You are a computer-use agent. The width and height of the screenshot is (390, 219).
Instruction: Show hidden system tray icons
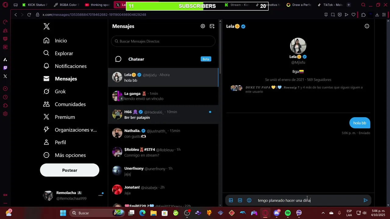pos(323,213)
